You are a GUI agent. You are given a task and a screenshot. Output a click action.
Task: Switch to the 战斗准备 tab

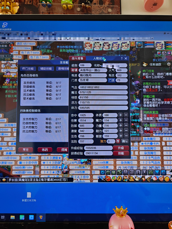click(x=77, y=58)
